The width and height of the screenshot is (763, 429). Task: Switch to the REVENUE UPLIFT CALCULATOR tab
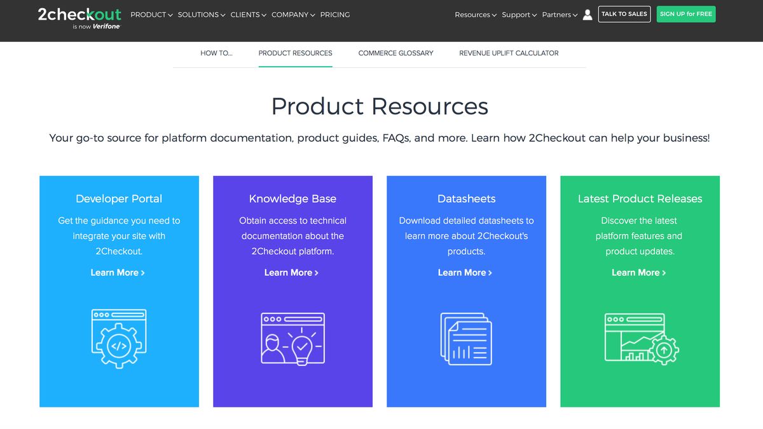[509, 53]
